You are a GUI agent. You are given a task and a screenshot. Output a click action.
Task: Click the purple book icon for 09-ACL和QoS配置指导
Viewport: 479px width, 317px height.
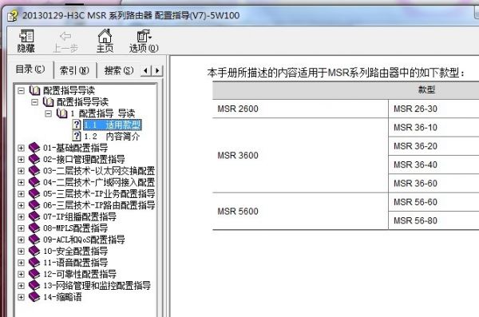[x=34, y=240]
